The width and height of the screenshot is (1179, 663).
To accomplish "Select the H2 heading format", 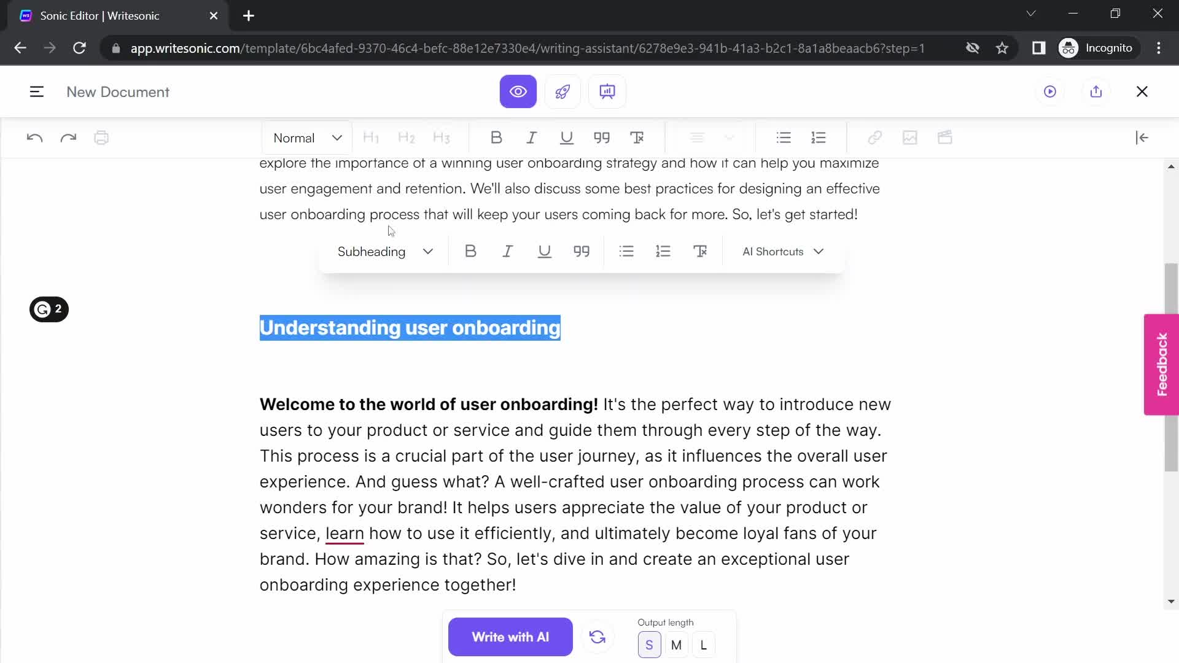I will tap(407, 137).
